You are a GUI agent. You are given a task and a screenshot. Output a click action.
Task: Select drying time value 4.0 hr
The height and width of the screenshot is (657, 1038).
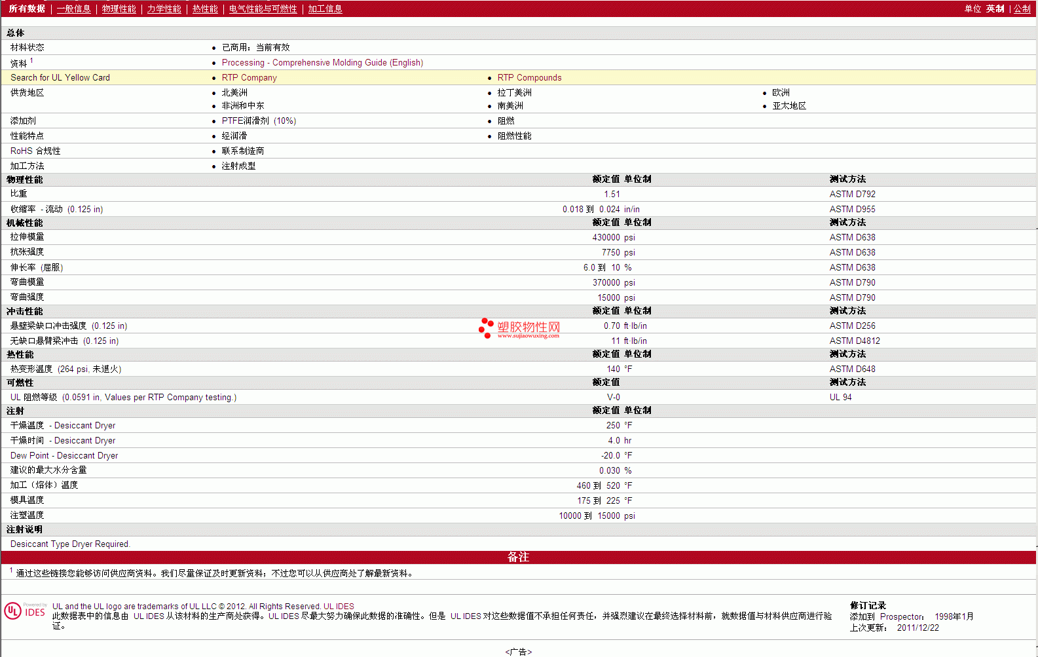click(x=620, y=441)
